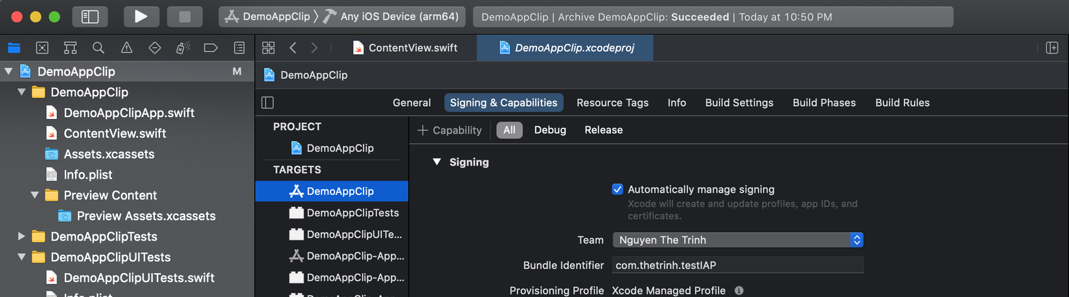The width and height of the screenshot is (1069, 297).
Task: Collapse the Signing section
Action: [437, 162]
